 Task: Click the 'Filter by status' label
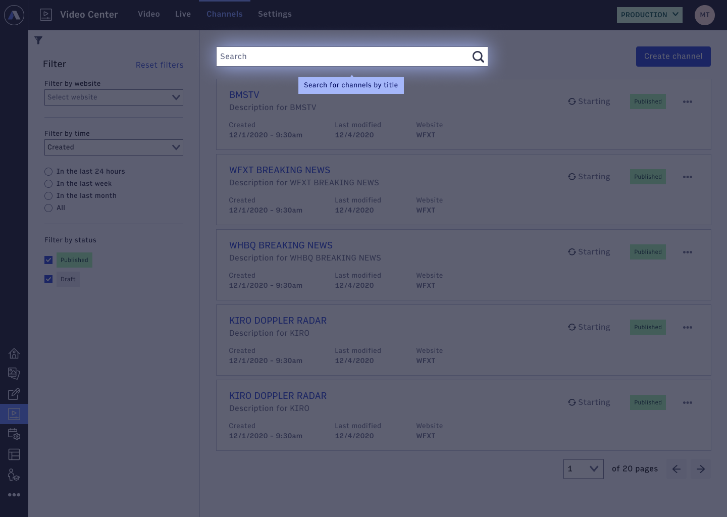coord(70,240)
